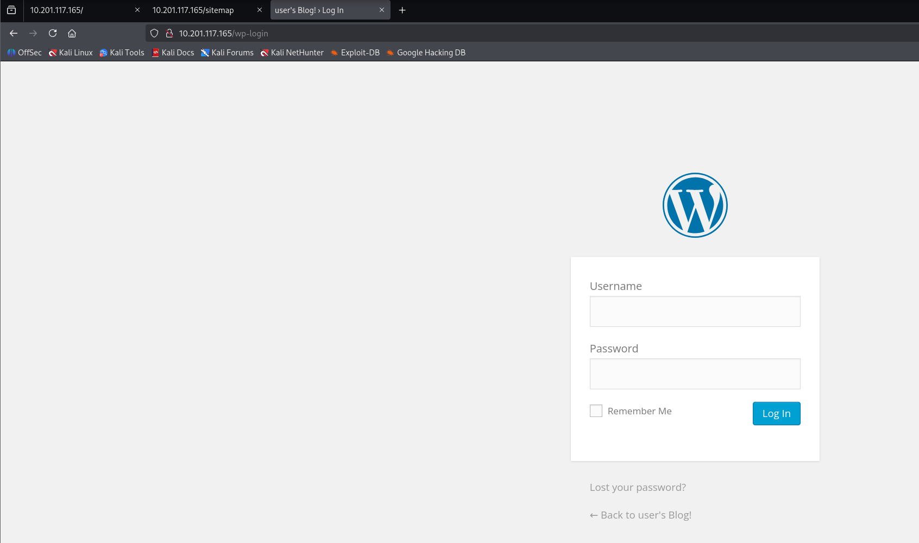Click the browser Forward arrow

click(x=33, y=33)
